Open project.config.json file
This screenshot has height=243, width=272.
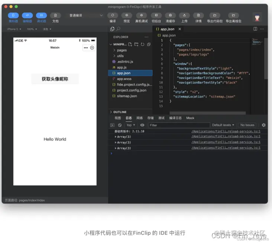(130, 90)
